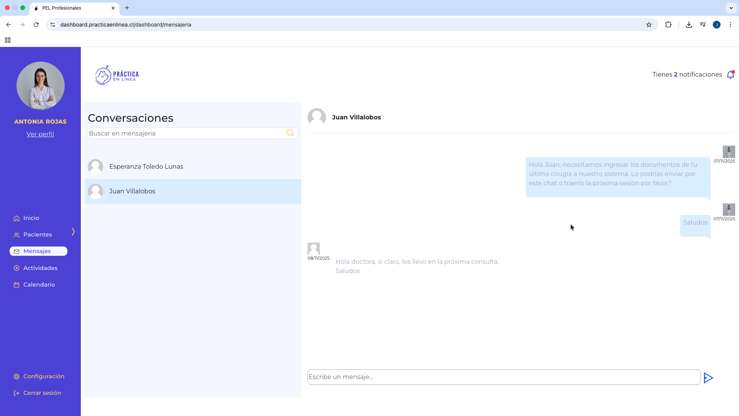739x416 pixels.
Task: Click the Ver perfil link
Action: tap(40, 134)
